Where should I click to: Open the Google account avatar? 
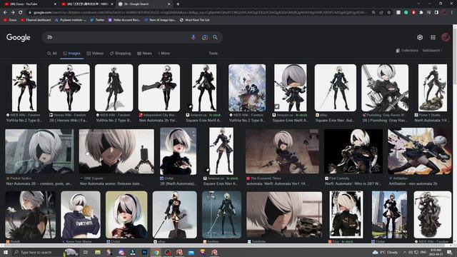click(x=446, y=37)
